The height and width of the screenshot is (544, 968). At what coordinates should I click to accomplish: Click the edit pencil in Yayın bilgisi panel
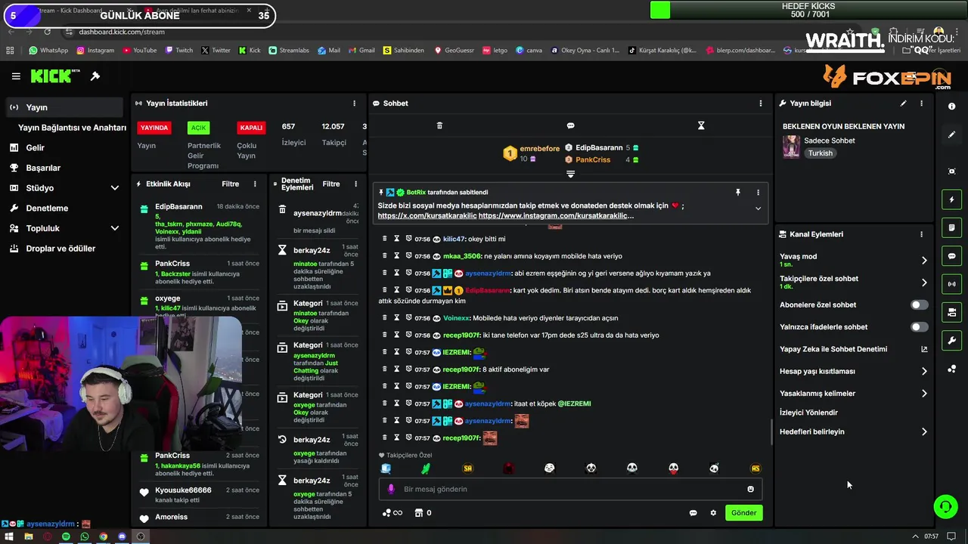click(x=903, y=104)
